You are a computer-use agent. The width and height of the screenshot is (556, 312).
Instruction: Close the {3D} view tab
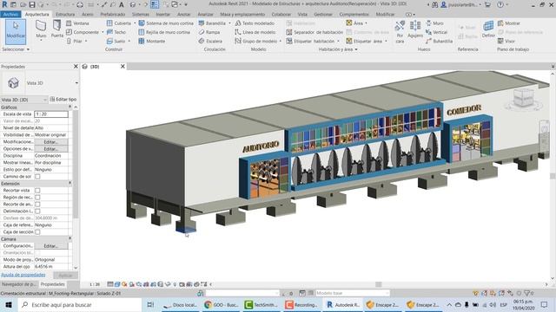pos(122,66)
